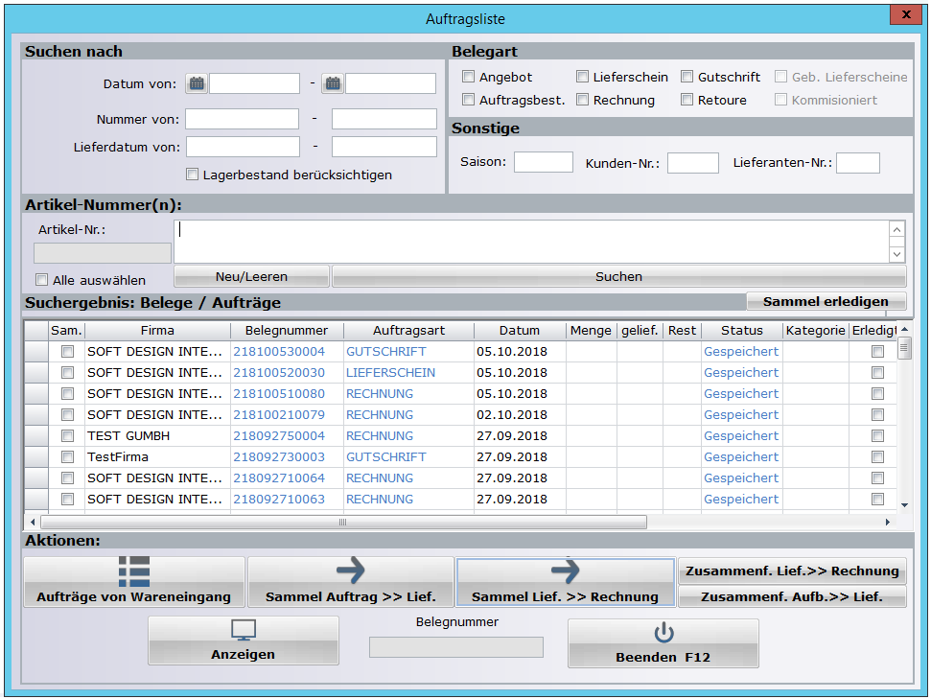The image size is (931, 699).
Task: Click the Anzeigen monitor icon button
Action: (243, 641)
